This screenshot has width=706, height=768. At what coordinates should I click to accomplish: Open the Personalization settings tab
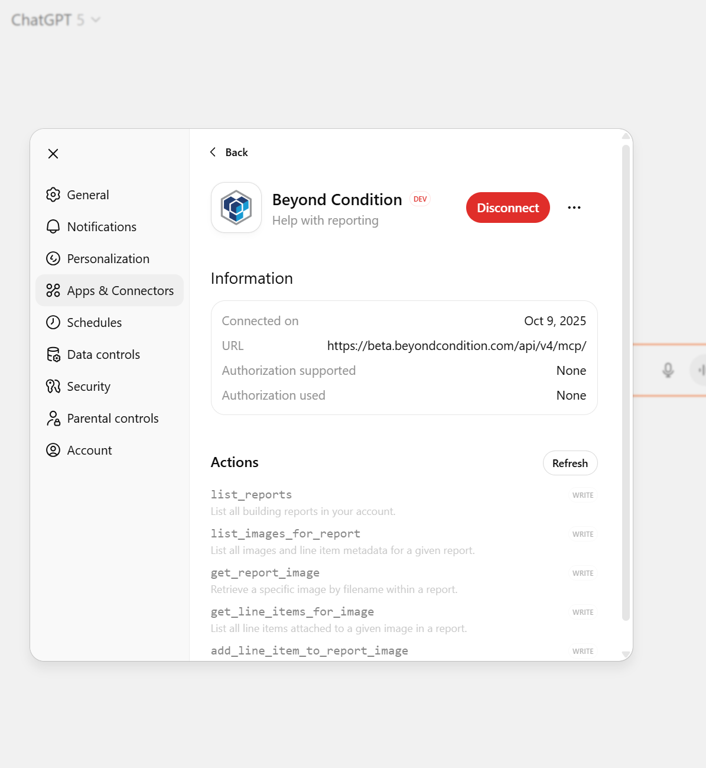[109, 258]
